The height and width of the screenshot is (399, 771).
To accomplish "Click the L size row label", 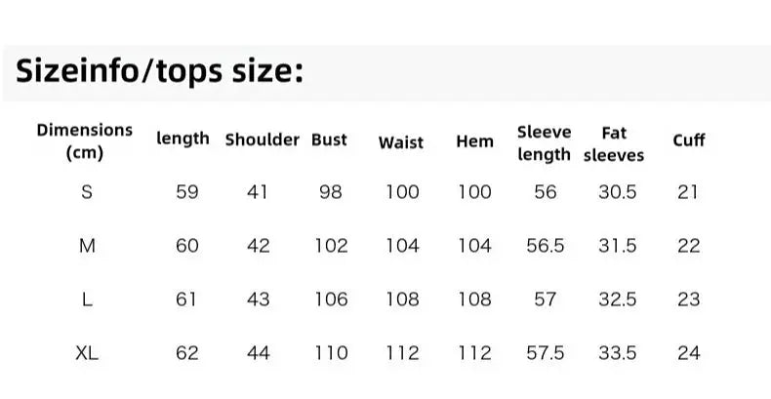I will click(x=87, y=299).
